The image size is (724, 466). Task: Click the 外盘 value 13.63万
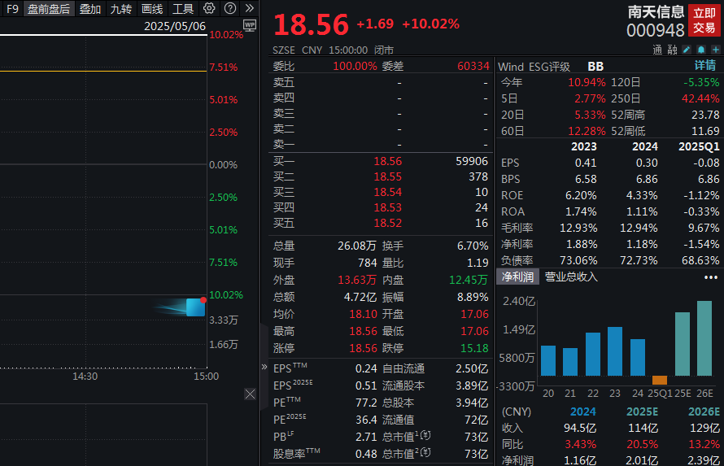tap(357, 280)
